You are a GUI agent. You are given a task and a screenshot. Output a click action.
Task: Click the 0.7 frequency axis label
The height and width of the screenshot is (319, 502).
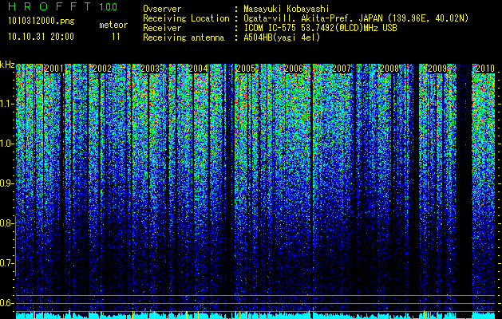tap(7, 263)
